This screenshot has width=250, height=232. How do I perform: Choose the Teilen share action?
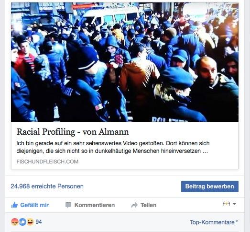pos(148,205)
